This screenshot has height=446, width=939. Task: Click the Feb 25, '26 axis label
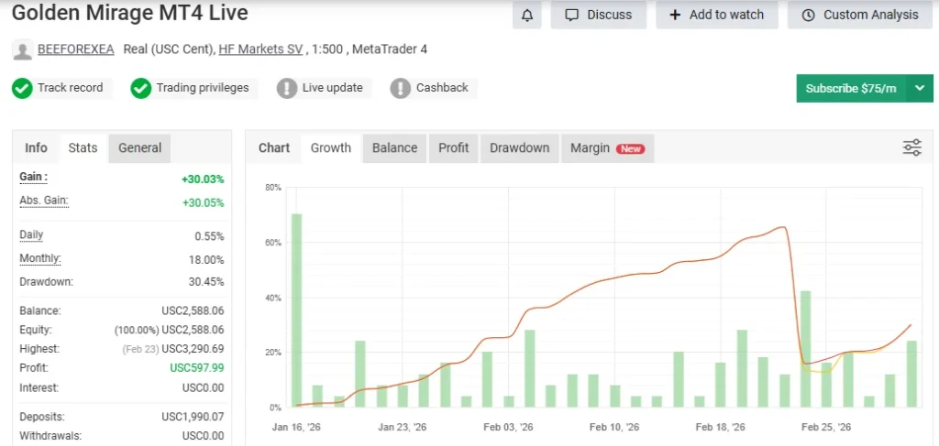[x=826, y=428]
